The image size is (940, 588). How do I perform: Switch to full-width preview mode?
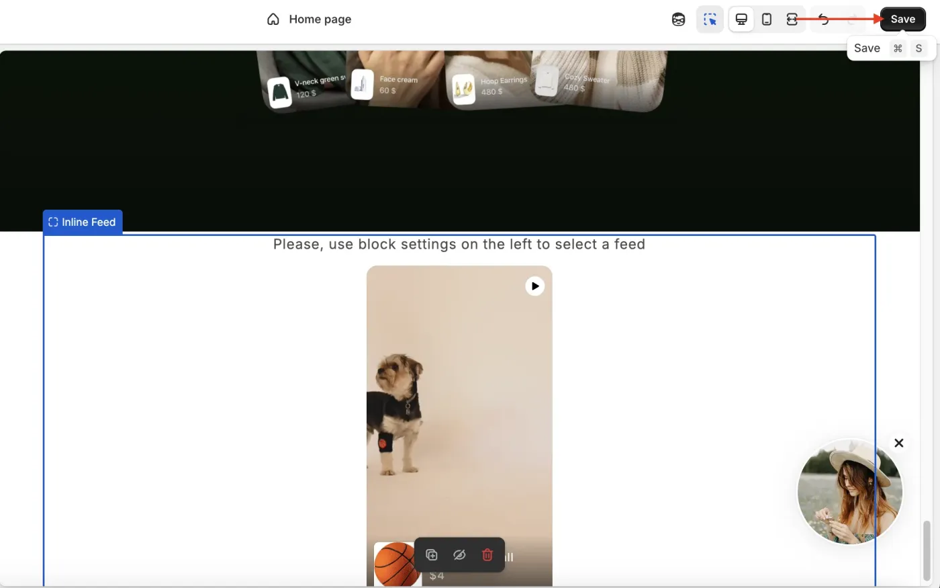(x=792, y=19)
